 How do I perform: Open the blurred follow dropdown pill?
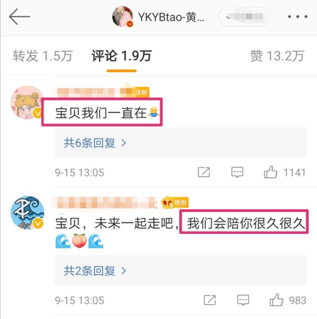pyautogui.click(x=243, y=16)
